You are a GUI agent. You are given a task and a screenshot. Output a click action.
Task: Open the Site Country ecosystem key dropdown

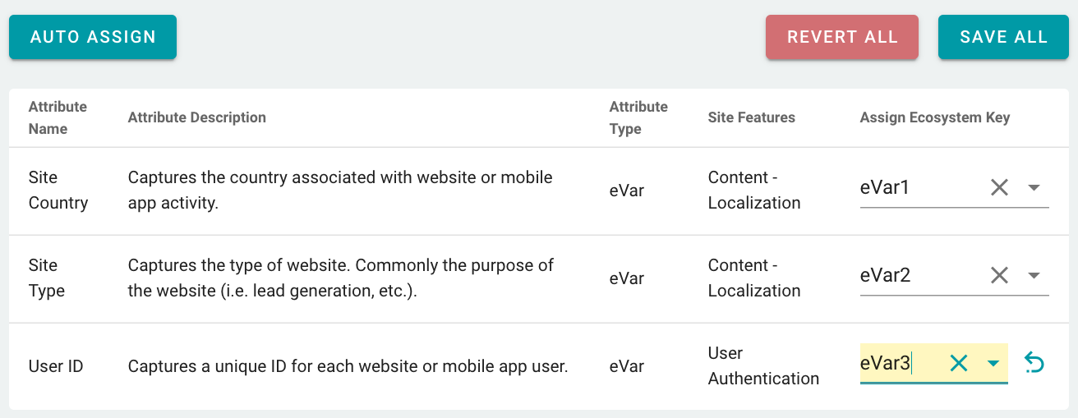[x=1034, y=187]
